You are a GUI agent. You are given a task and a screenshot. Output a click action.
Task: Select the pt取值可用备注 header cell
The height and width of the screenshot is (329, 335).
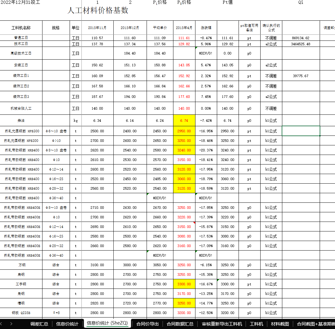(249, 28)
